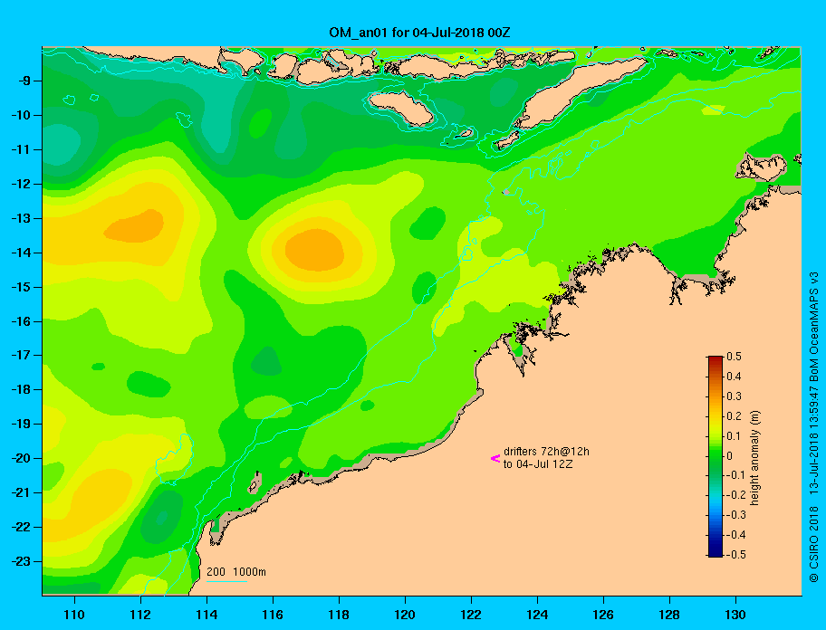Screen dimensions: 826x630
Task: Click colorbar tick label '-0.4'
Action: coord(736,535)
